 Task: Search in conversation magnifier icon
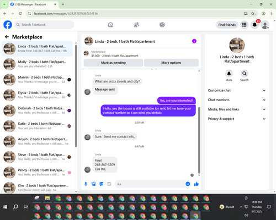245,74
